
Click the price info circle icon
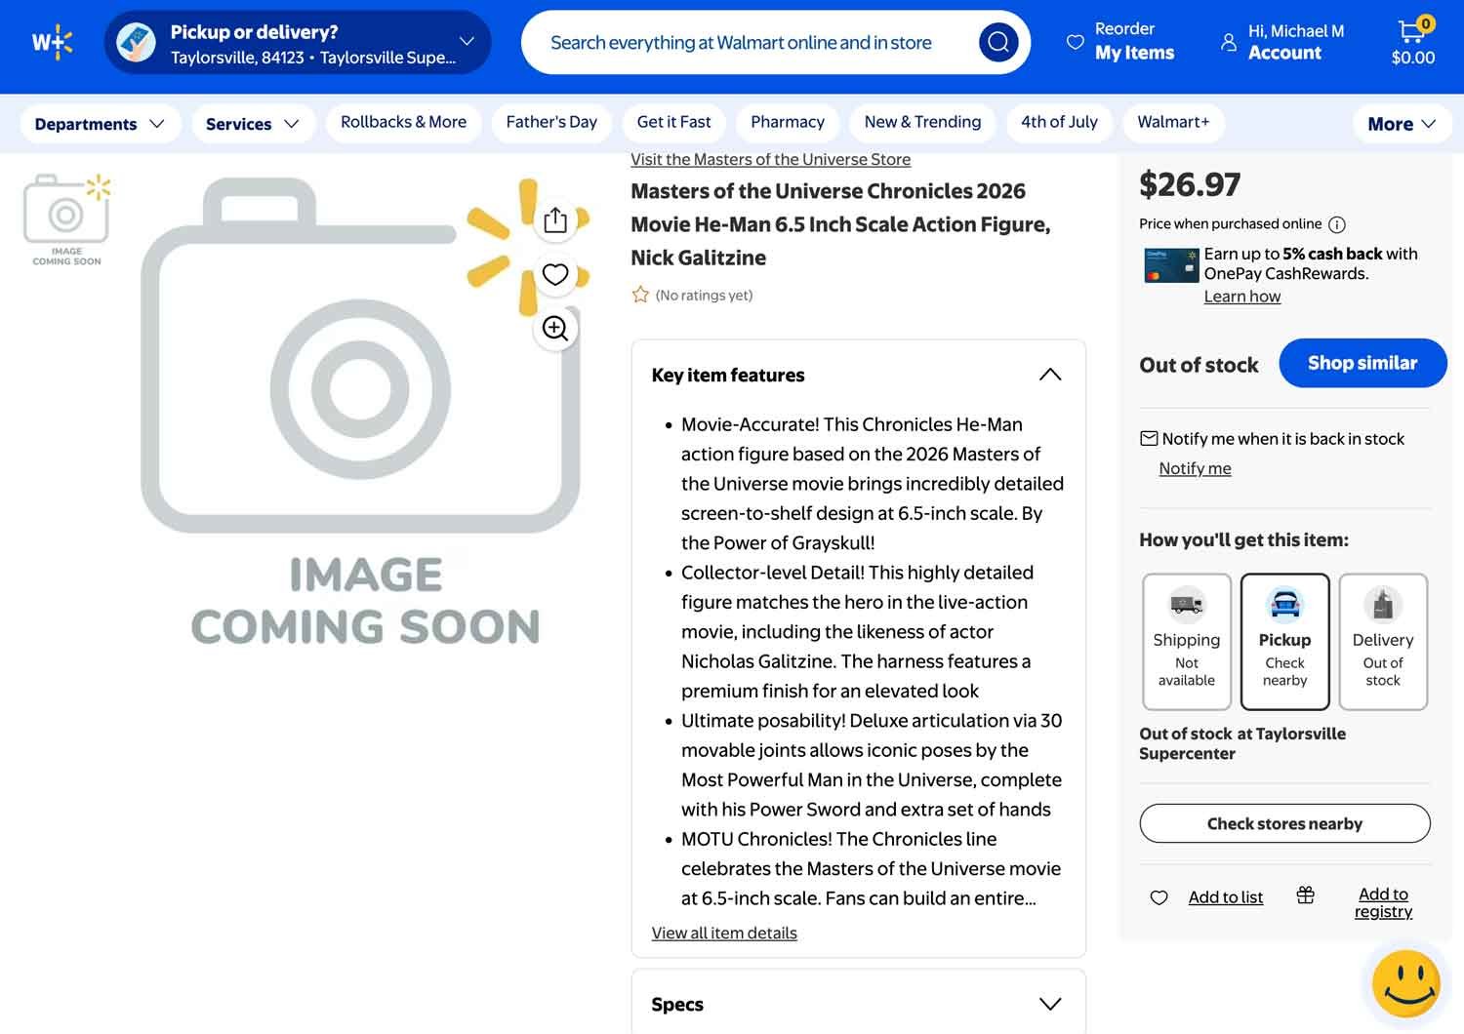(1337, 224)
